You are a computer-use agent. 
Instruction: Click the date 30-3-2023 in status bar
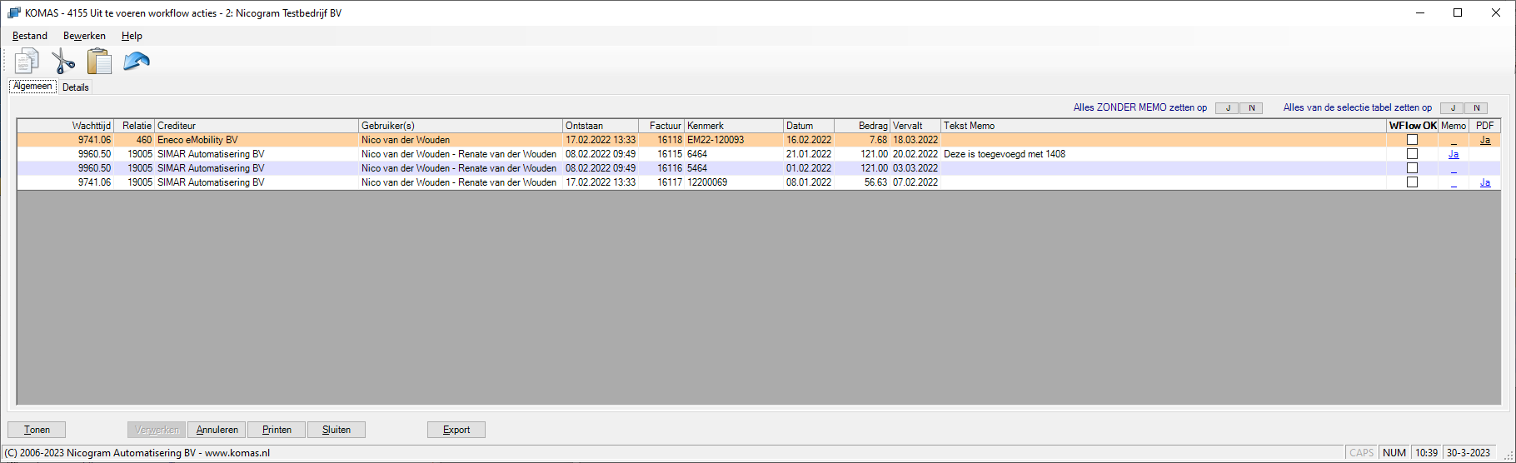click(1469, 453)
